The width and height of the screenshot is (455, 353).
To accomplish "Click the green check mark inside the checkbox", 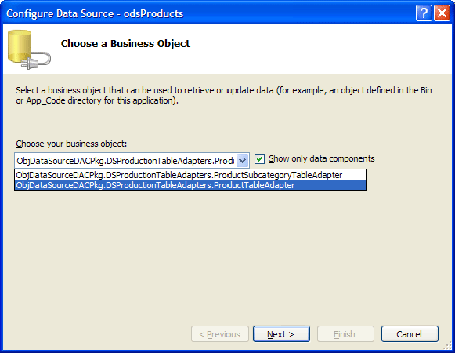I will click(x=259, y=158).
